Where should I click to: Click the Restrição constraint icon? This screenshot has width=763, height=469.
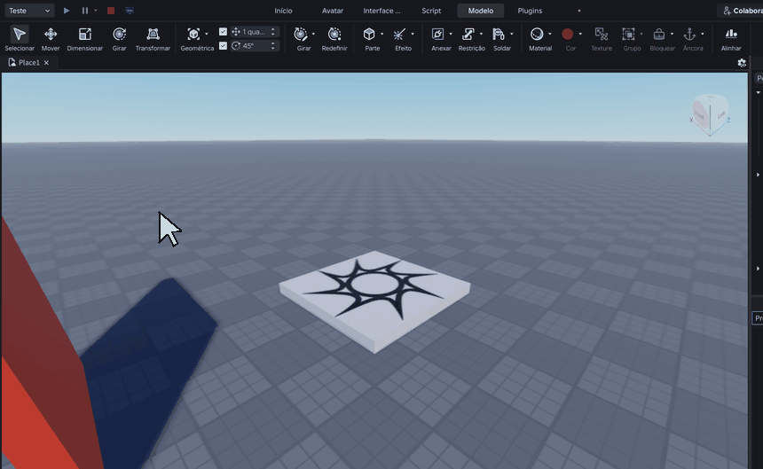point(468,34)
